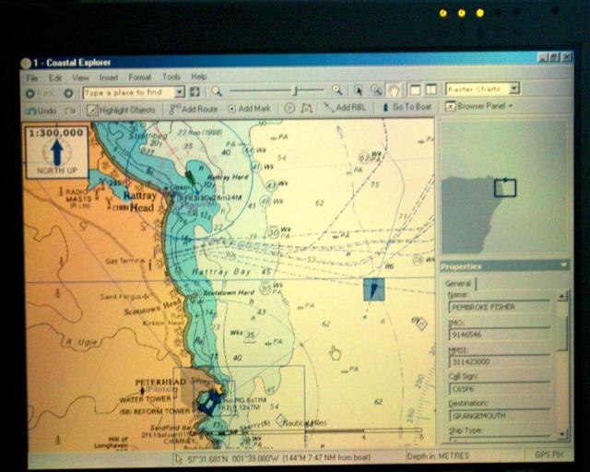Click the Forward navigation arrow
Viewport: 590px width, 472px height.
point(68,93)
